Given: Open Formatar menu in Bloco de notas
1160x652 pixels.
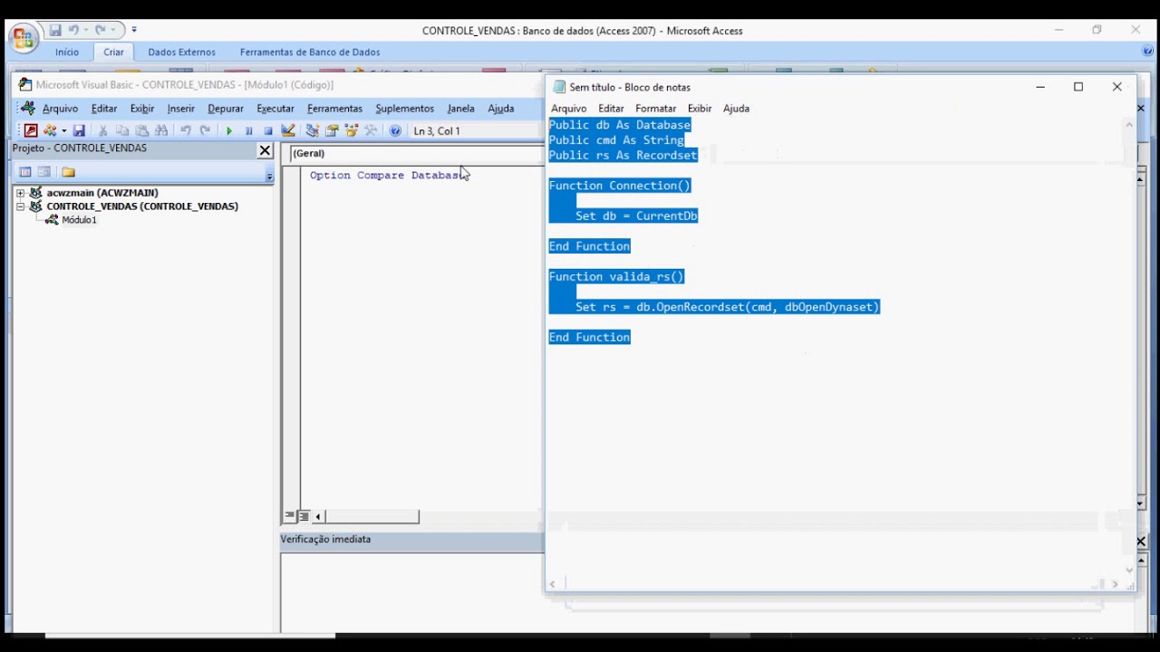Looking at the screenshot, I should pos(656,109).
